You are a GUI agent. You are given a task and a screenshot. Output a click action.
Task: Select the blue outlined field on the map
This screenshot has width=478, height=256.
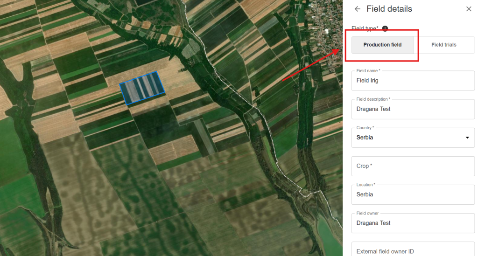142,88
